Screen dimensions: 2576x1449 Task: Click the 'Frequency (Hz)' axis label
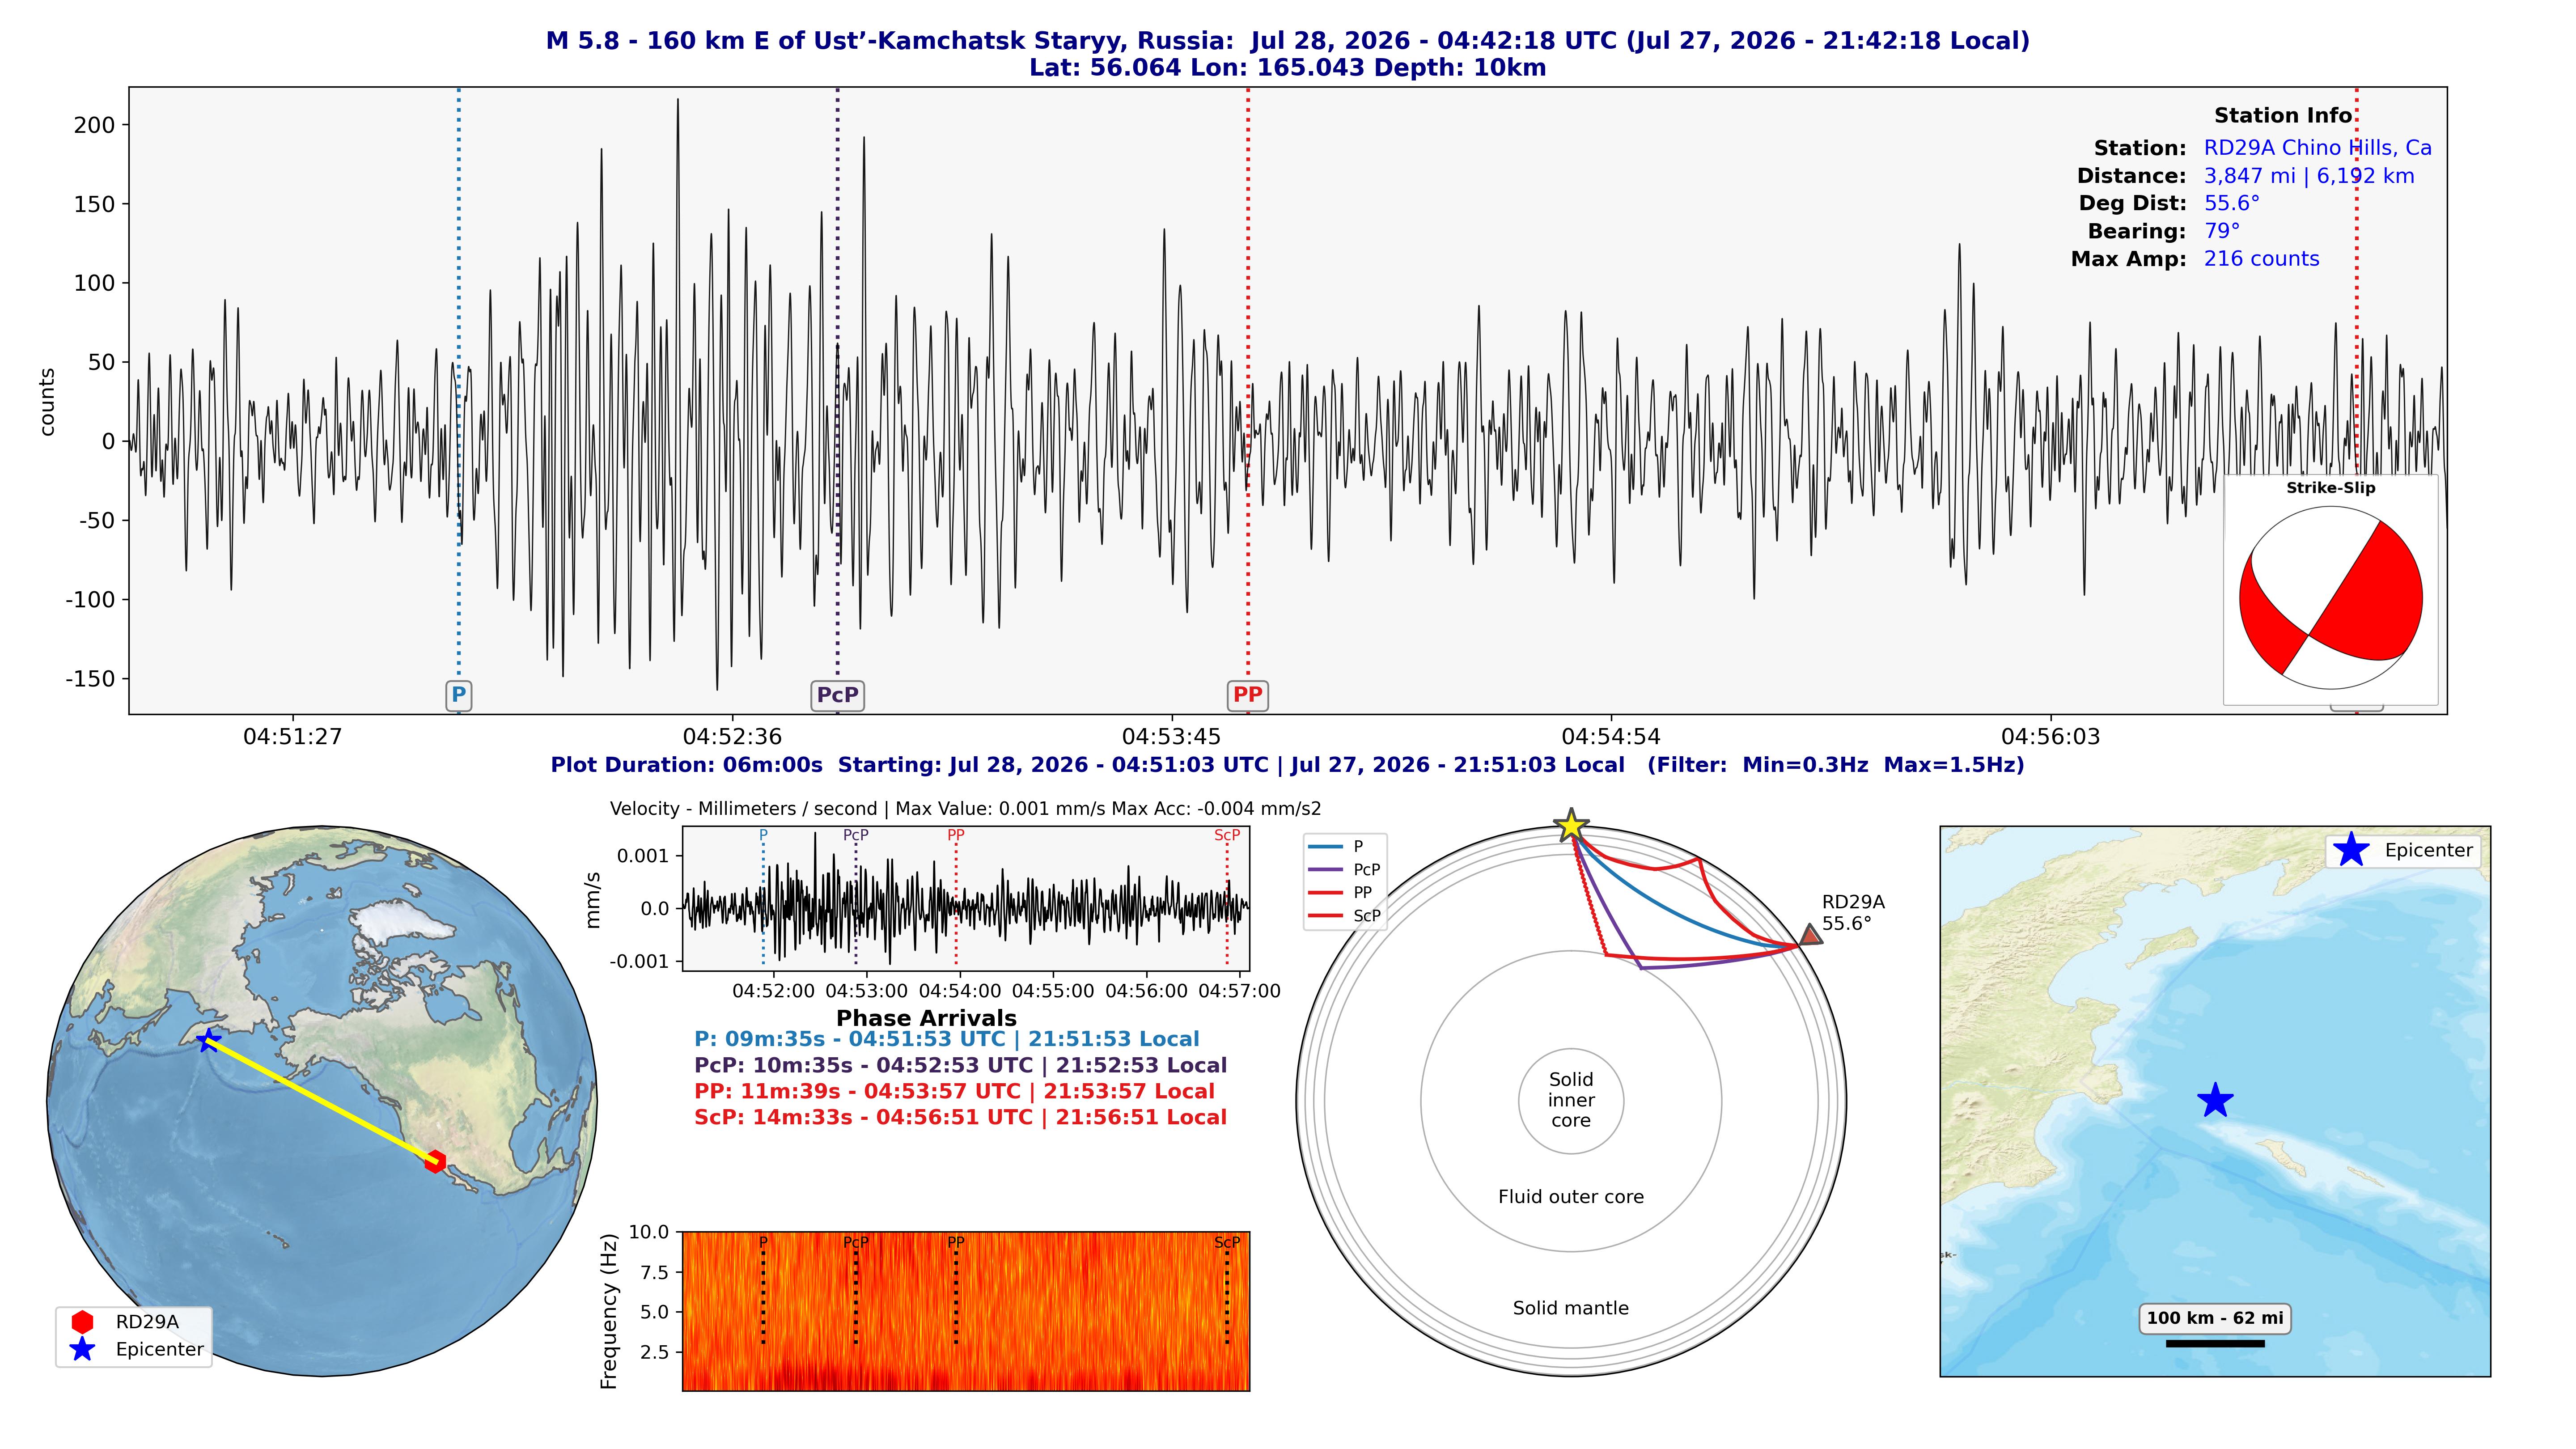[608, 1311]
